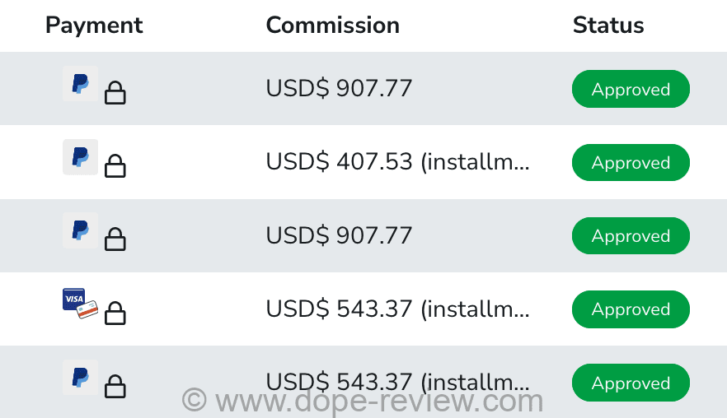Click the PayPal icon in first row
Screen dimensions: 727x418
coord(80,84)
